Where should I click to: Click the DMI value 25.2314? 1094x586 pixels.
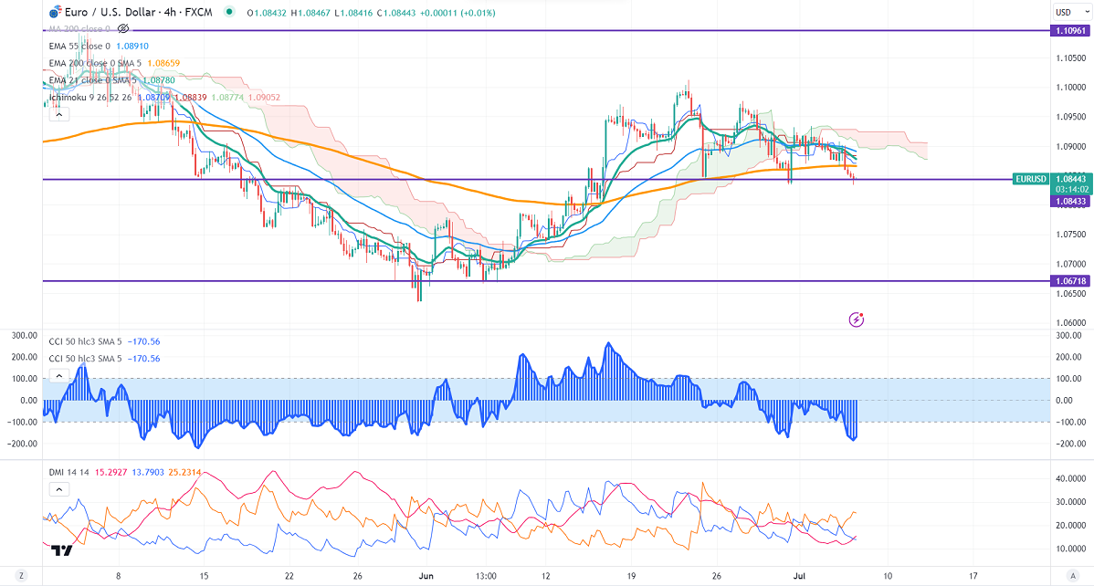[x=184, y=472]
